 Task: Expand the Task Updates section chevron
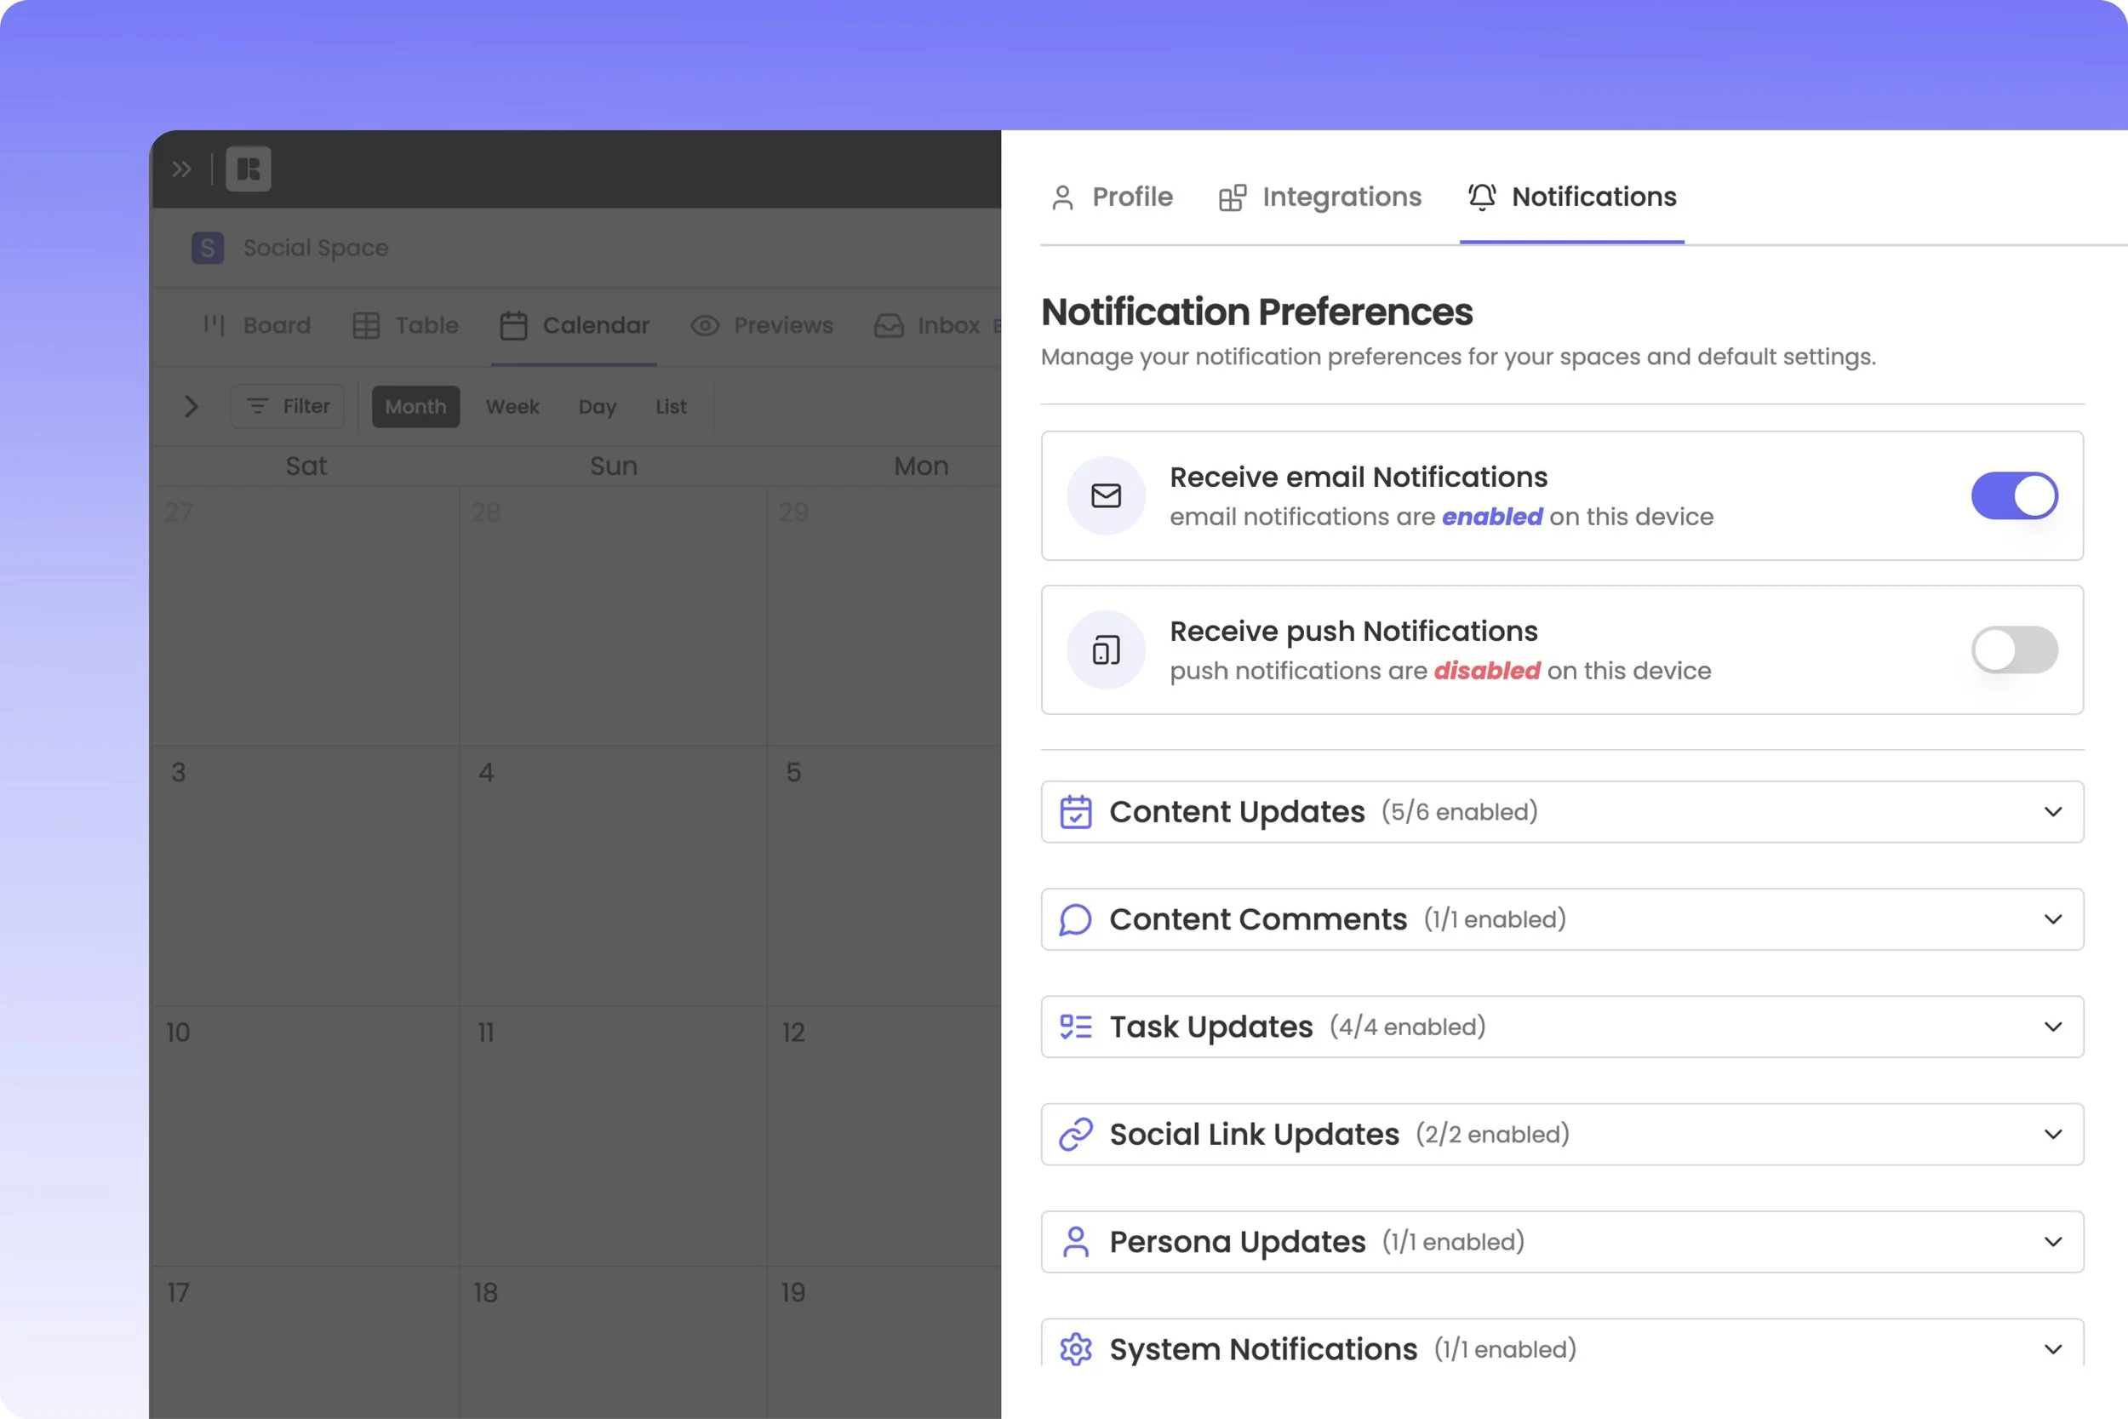(x=2053, y=1027)
